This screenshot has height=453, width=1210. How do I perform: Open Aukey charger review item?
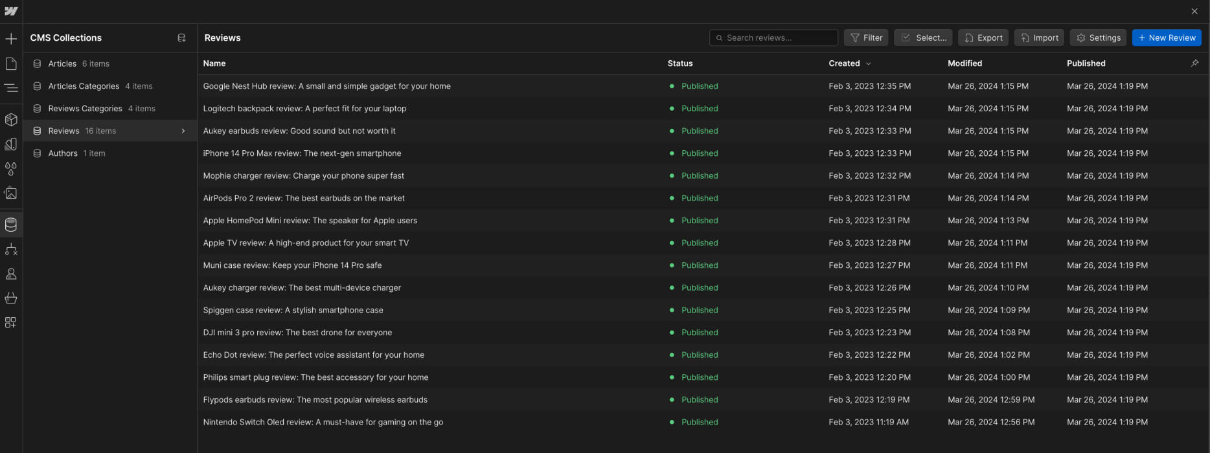click(x=302, y=288)
